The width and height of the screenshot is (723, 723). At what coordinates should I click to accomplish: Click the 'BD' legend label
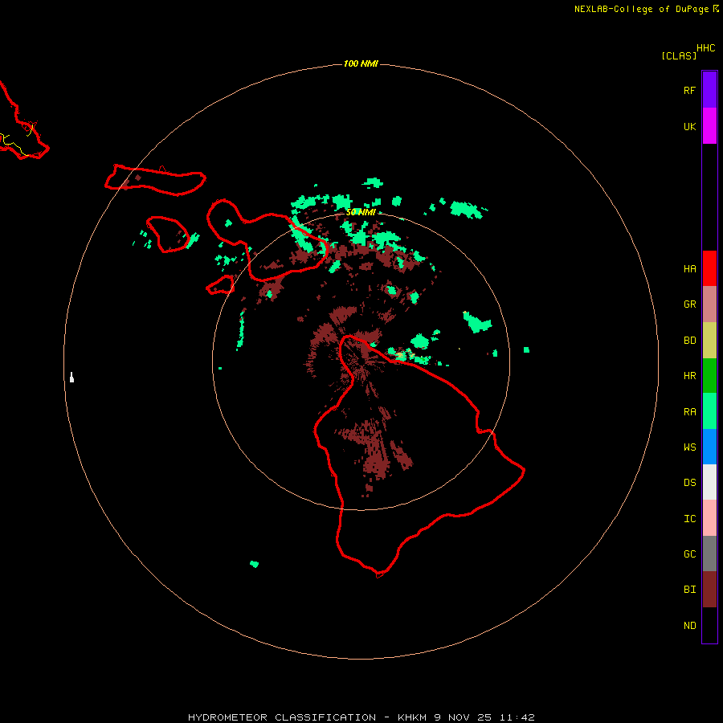pos(689,341)
